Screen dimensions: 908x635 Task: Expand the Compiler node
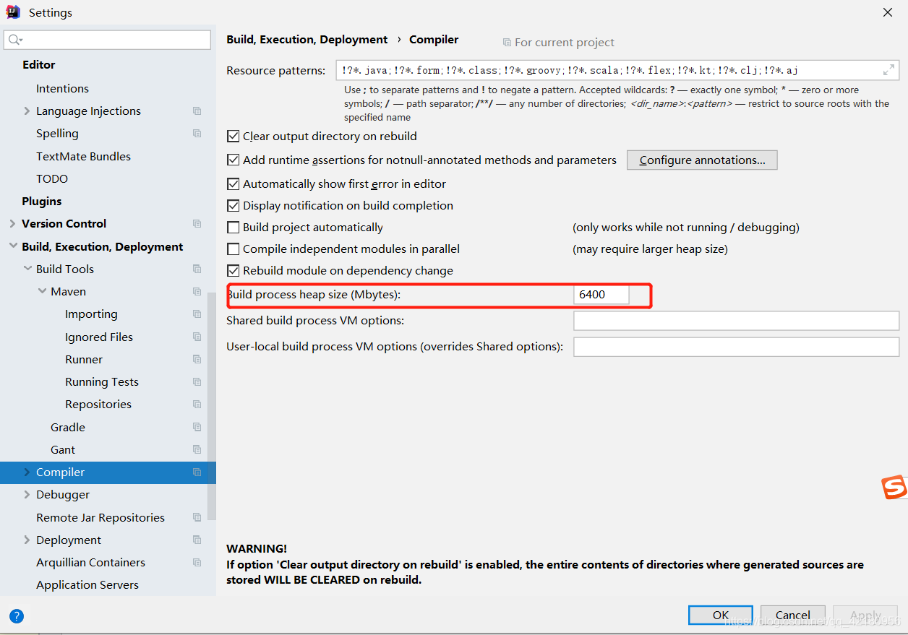click(27, 472)
